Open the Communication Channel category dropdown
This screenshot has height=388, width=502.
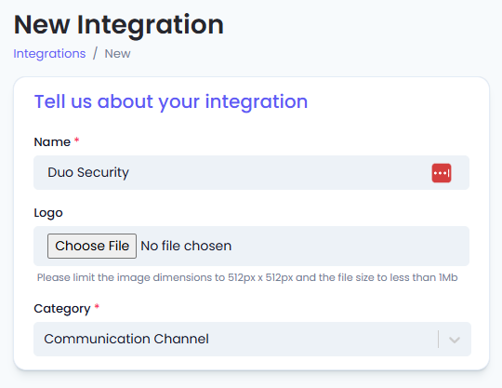pyautogui.click(x=252, y=339)
